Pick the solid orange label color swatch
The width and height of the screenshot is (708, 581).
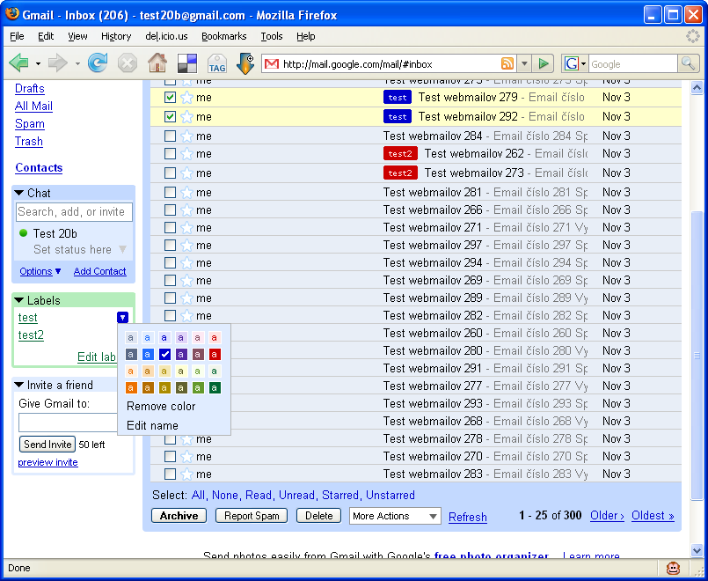coord(131,387)
